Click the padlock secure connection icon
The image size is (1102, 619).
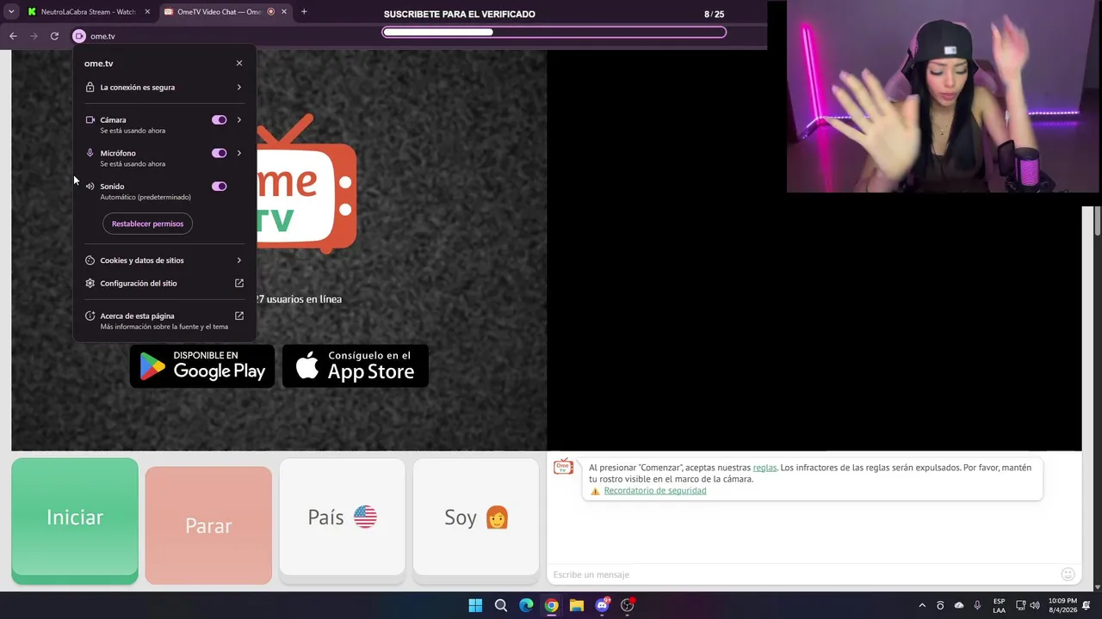click(90, 87)
